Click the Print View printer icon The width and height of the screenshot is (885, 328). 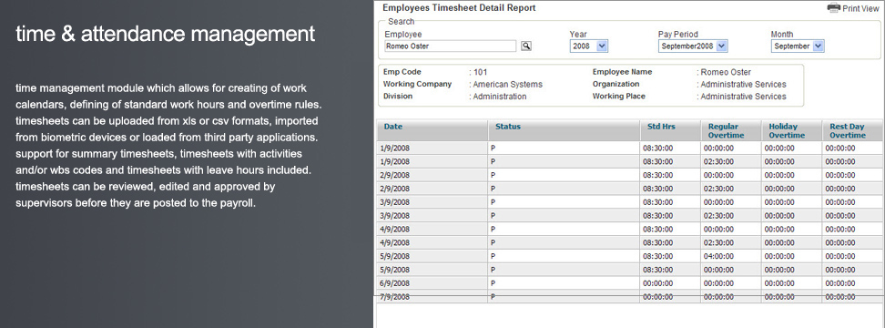click(834, 8)
